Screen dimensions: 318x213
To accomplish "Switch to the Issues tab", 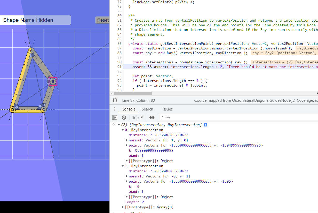I will tap(167, 109).
